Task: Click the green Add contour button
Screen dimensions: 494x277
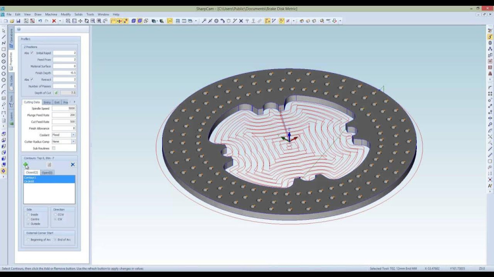Action: [26, 164]
